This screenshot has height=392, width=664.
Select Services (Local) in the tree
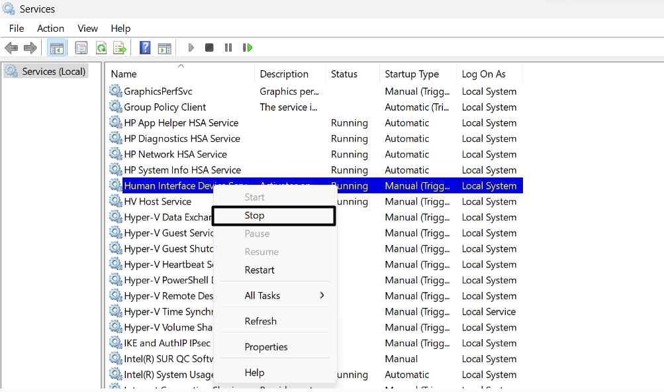pos(53,72)
